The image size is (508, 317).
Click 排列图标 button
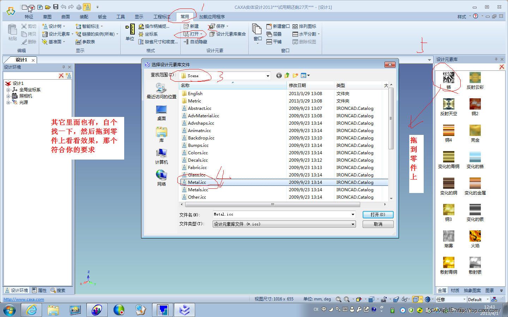pyautogui.click(x=304, y=26)
